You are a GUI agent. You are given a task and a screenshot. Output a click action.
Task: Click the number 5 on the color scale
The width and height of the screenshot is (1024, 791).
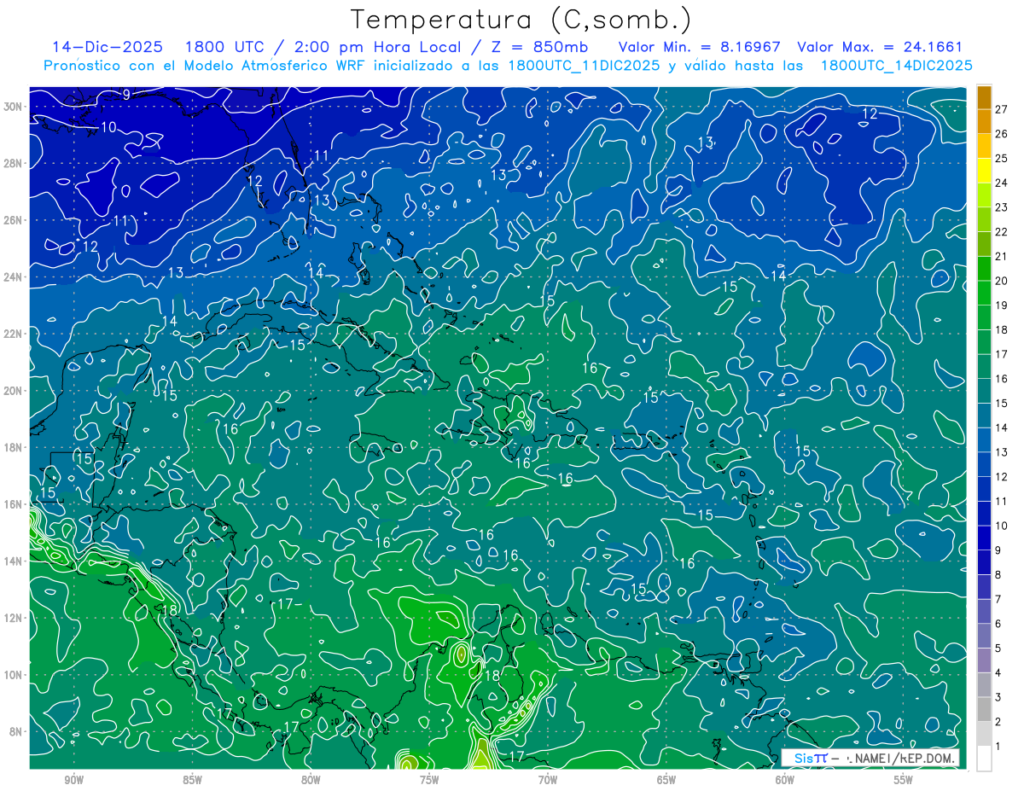tap(998, 649)
